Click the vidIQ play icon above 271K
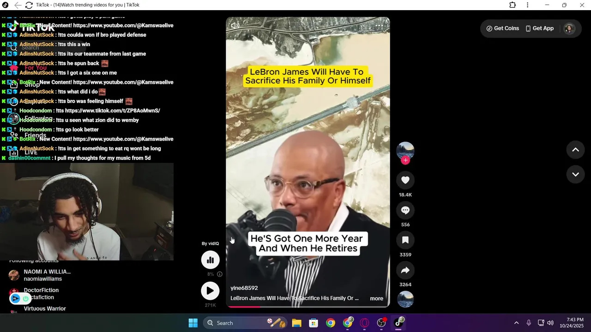The width and height of the screenshot is (591, 332). click(x=210, y=290)
